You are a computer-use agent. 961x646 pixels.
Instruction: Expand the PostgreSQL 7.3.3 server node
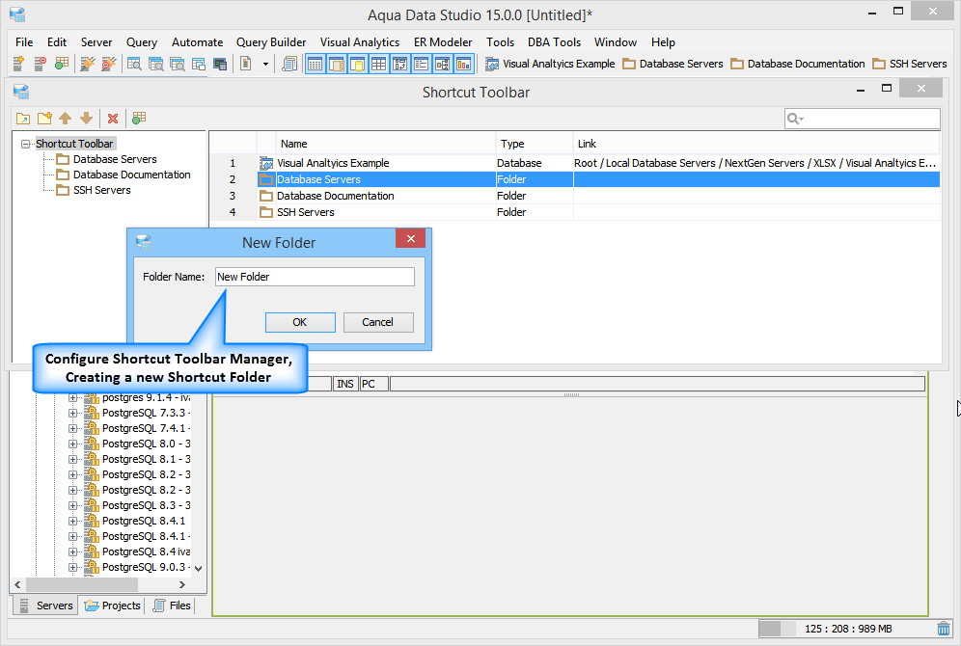point(72,414)
